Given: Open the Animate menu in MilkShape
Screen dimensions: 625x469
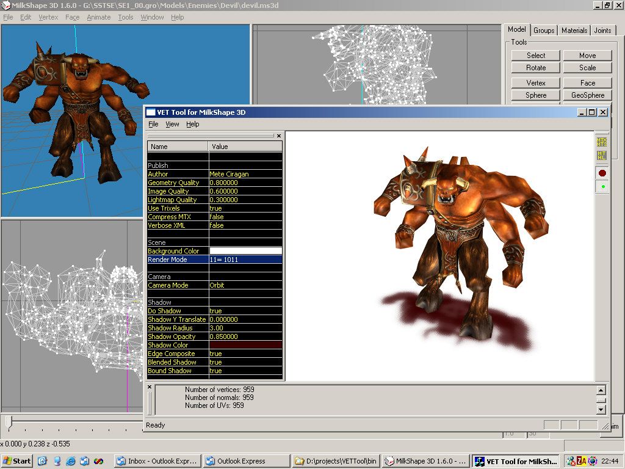Looking at the screenshot, I should pyautogui.click(x=98, y=17).
